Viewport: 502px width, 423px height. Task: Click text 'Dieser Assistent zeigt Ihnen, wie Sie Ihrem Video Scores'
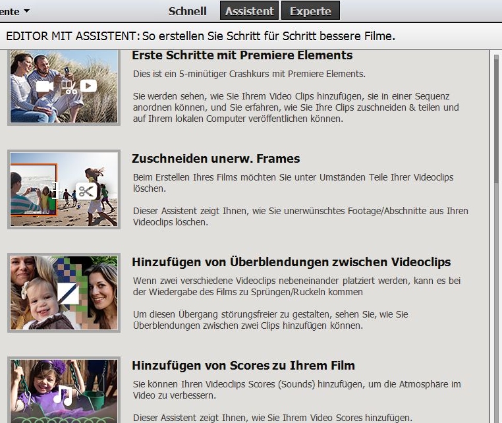248,418
